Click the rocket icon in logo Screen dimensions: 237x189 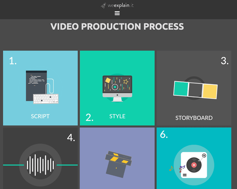coord(103,6)
